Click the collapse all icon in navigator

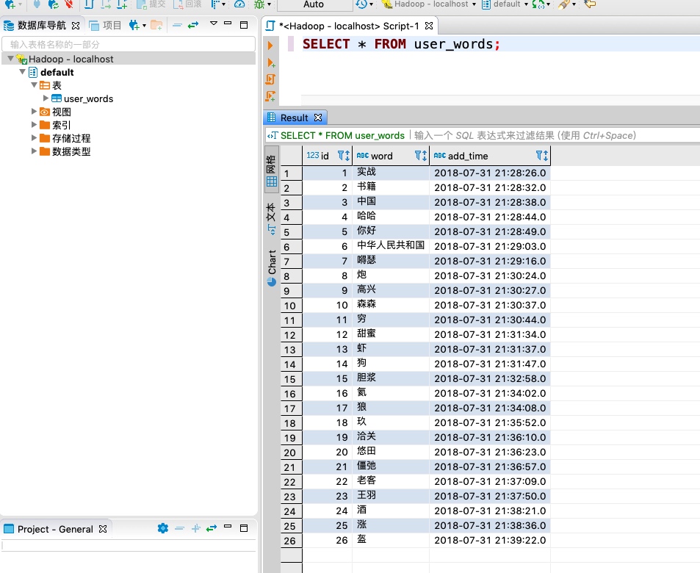pos(177,25)
